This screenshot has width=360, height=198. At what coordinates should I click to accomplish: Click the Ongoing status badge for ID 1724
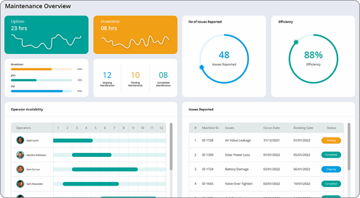click(x=331, y=169)
